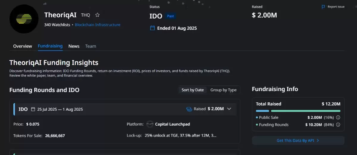Click the Capital Launchpad platform logo
Screen dimensions: 357x155
tap(150, 124)
